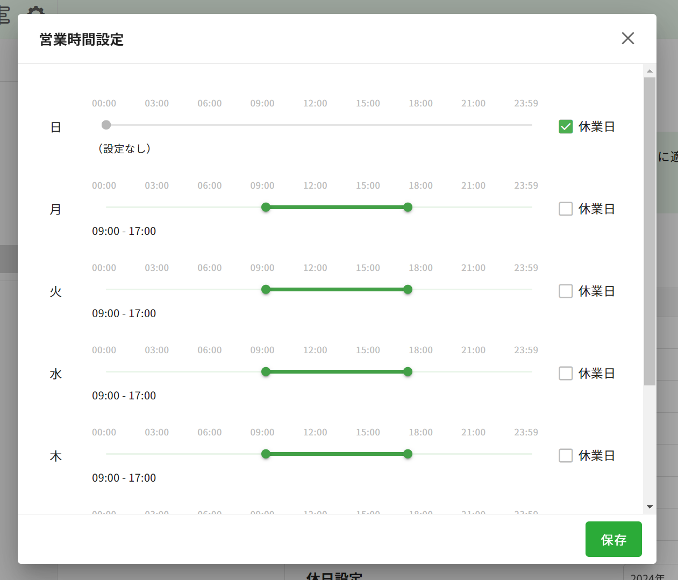Select Tuesday's start-time slider handle
This screenshot has height=580, width=678.
266,290
